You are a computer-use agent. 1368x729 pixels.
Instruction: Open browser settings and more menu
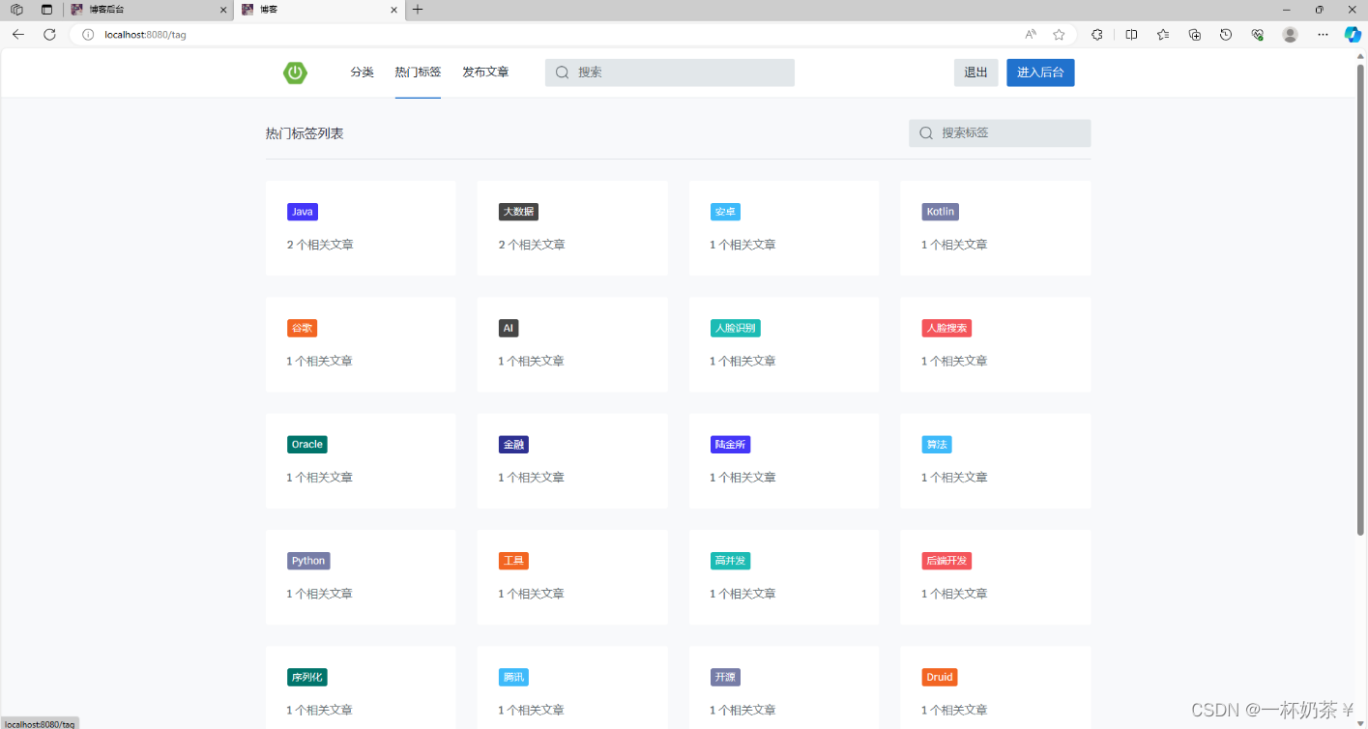click(x=1323, y=34)
